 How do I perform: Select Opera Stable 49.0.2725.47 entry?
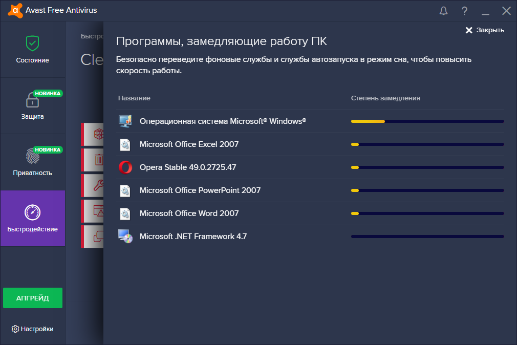(188, 167)
